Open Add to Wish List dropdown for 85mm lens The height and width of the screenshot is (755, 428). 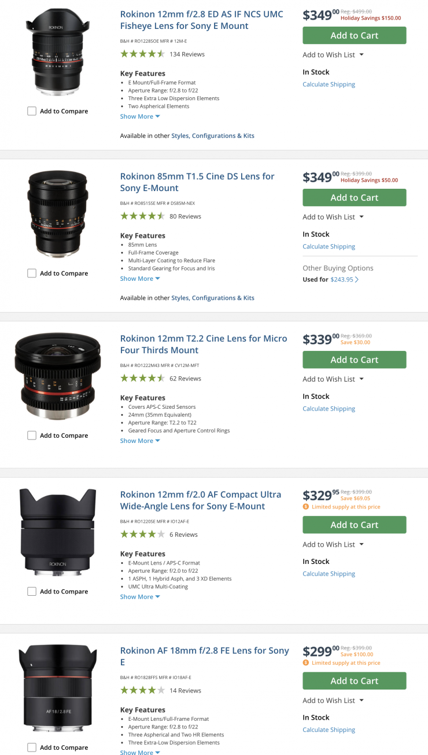pyautogui.click(x=333, y=217)
